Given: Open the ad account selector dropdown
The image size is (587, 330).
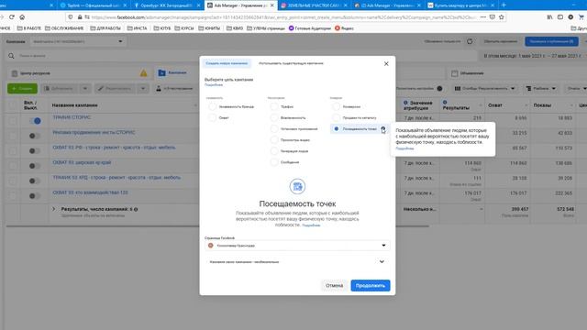Looking at the screenshot, I should [77, 41].
